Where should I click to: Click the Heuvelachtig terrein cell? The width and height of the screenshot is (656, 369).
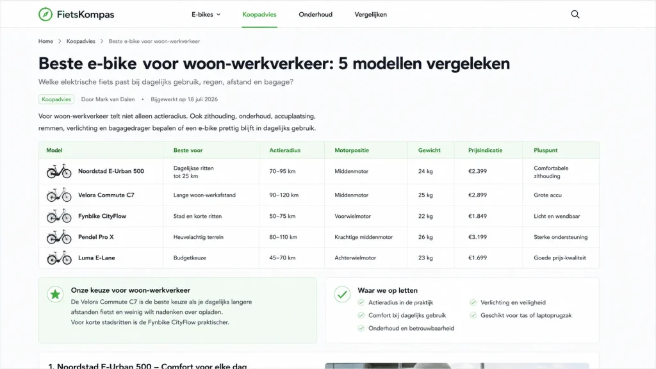199,237
